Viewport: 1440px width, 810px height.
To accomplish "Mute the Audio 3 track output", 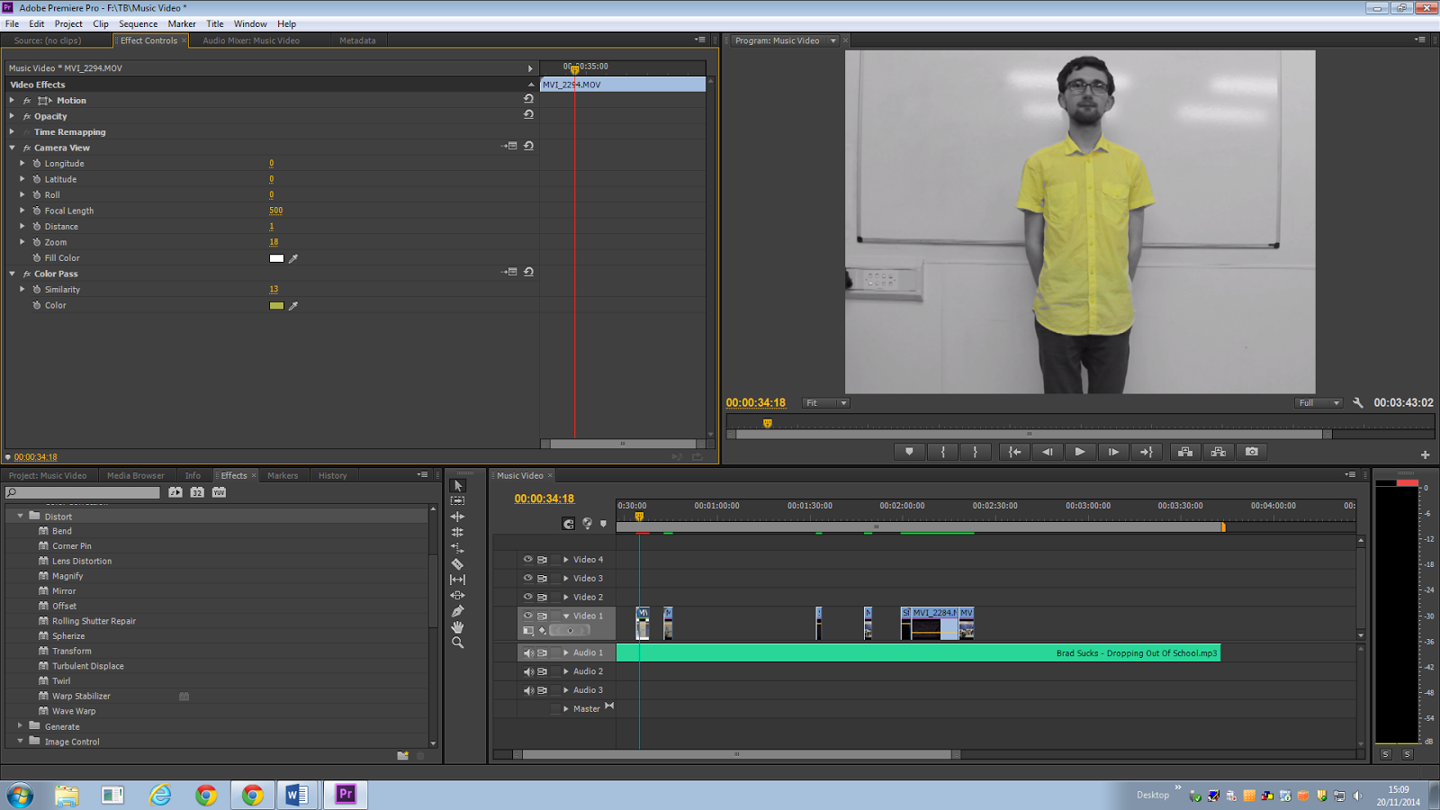I will 528,690.
